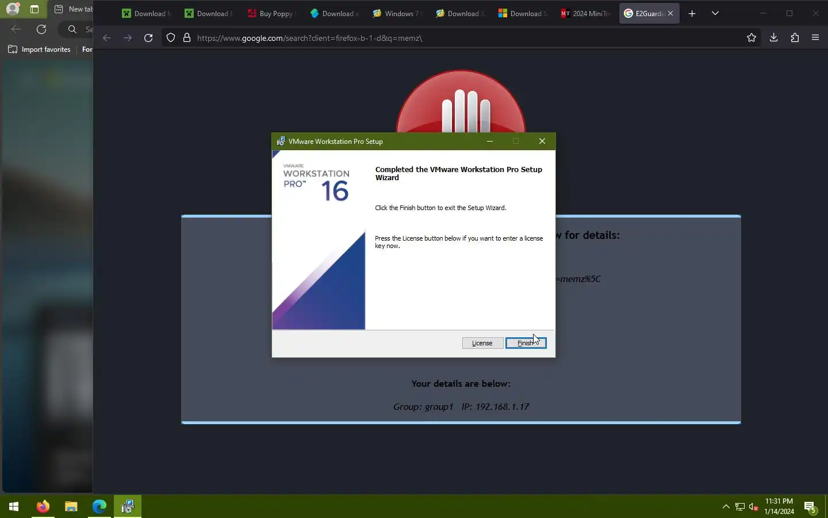View site security padlock info

click(186, 38)
